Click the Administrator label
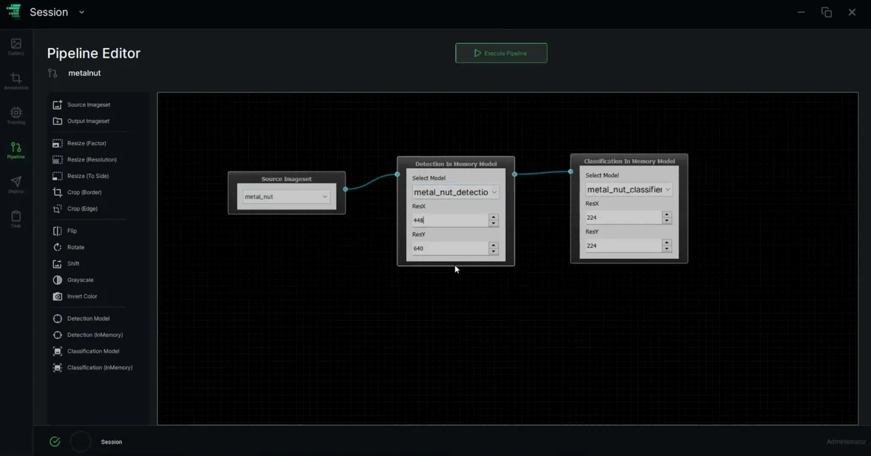 point(846,442)
